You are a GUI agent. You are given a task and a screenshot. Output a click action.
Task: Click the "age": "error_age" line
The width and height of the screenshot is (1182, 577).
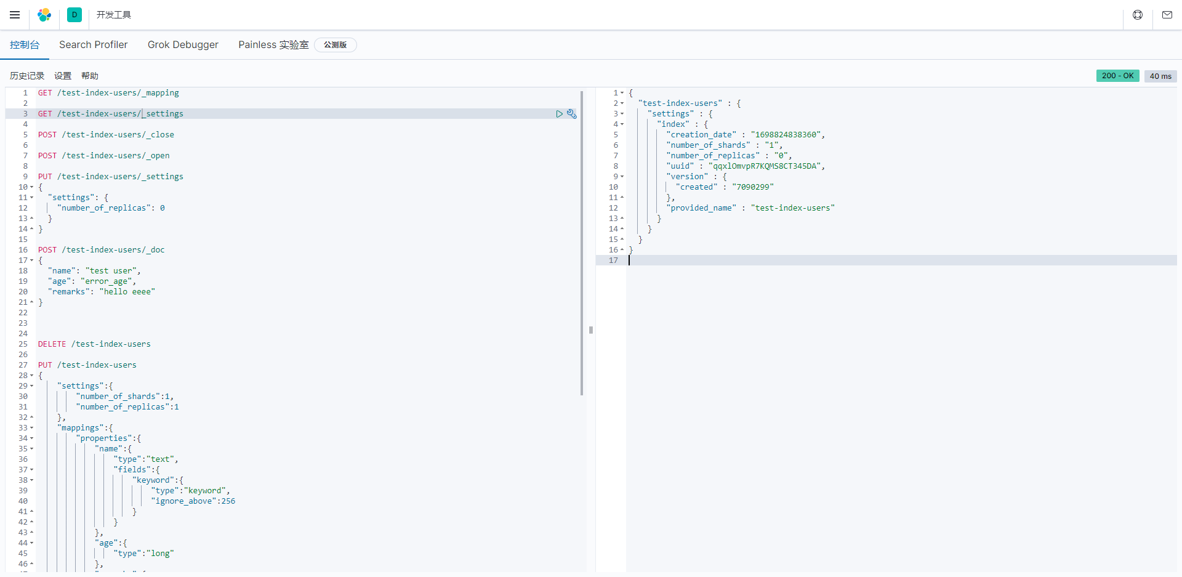click(92, 281)
